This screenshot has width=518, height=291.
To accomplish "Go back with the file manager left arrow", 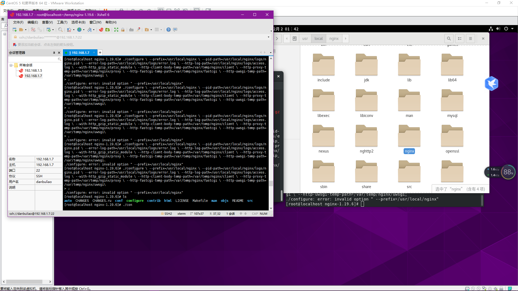I will pyautogui.click(x=287, y=39).
